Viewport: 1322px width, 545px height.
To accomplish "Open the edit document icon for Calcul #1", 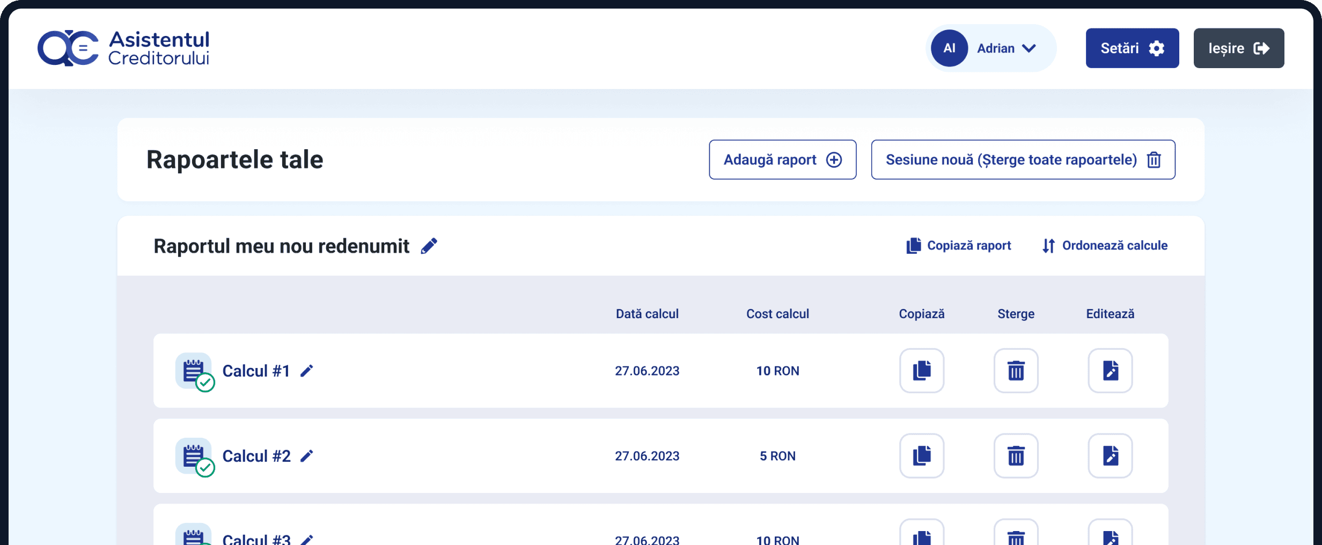I will (x=1110, y=371).
